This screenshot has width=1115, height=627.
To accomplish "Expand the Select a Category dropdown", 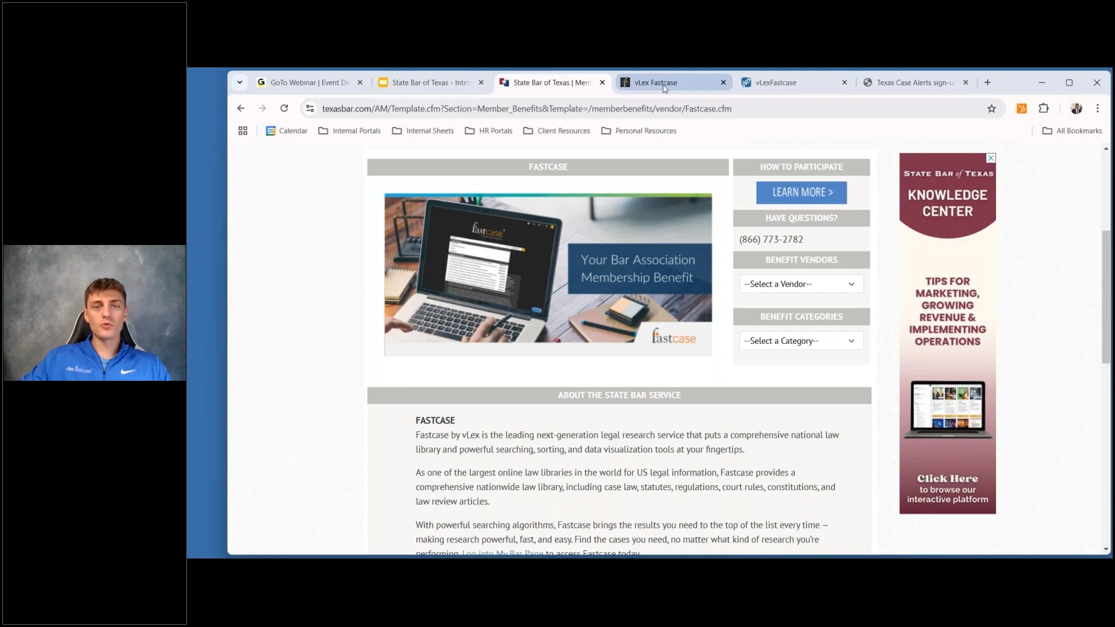I will [x=801, y=341].
